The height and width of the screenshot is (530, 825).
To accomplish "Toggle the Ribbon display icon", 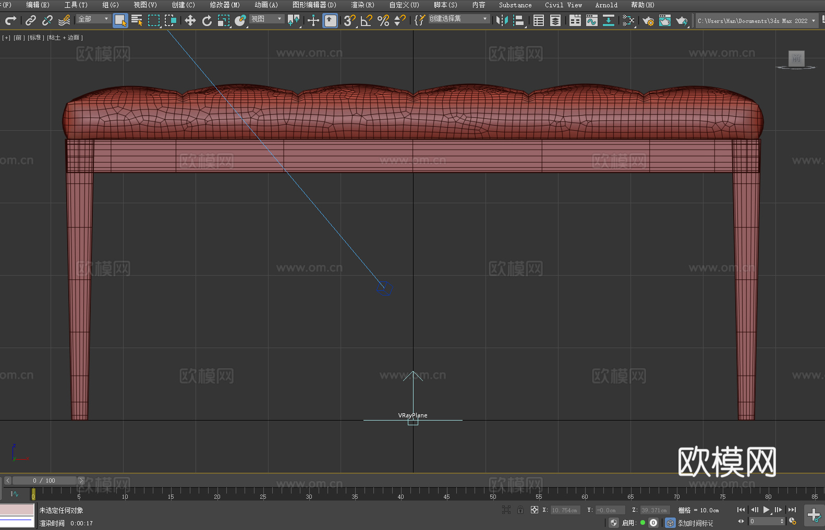I will (x=575, y=20).
